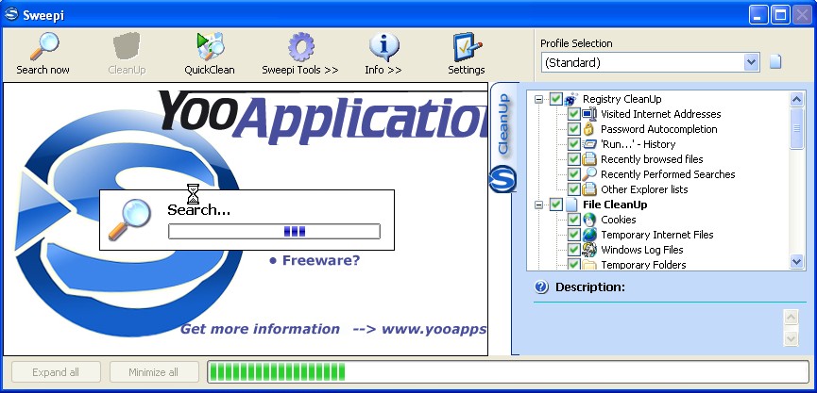
Task: Click the Other Explorer lists icon
Action: click(589, 189)
